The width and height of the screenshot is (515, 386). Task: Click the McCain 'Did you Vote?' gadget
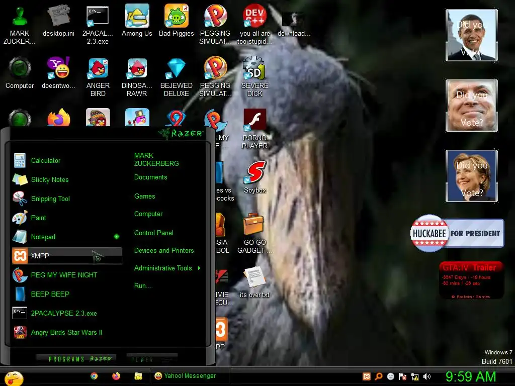[x=472, y=106]
